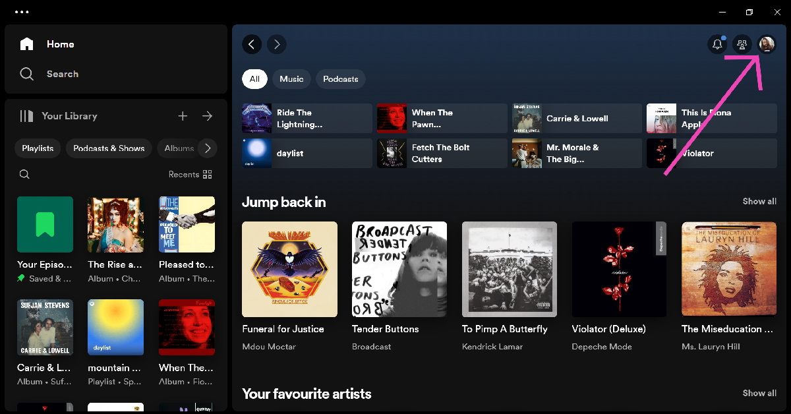Viewport: 791px width, 414px height.
Task: Filter library by Albums
Action: [x=179, y=148]
